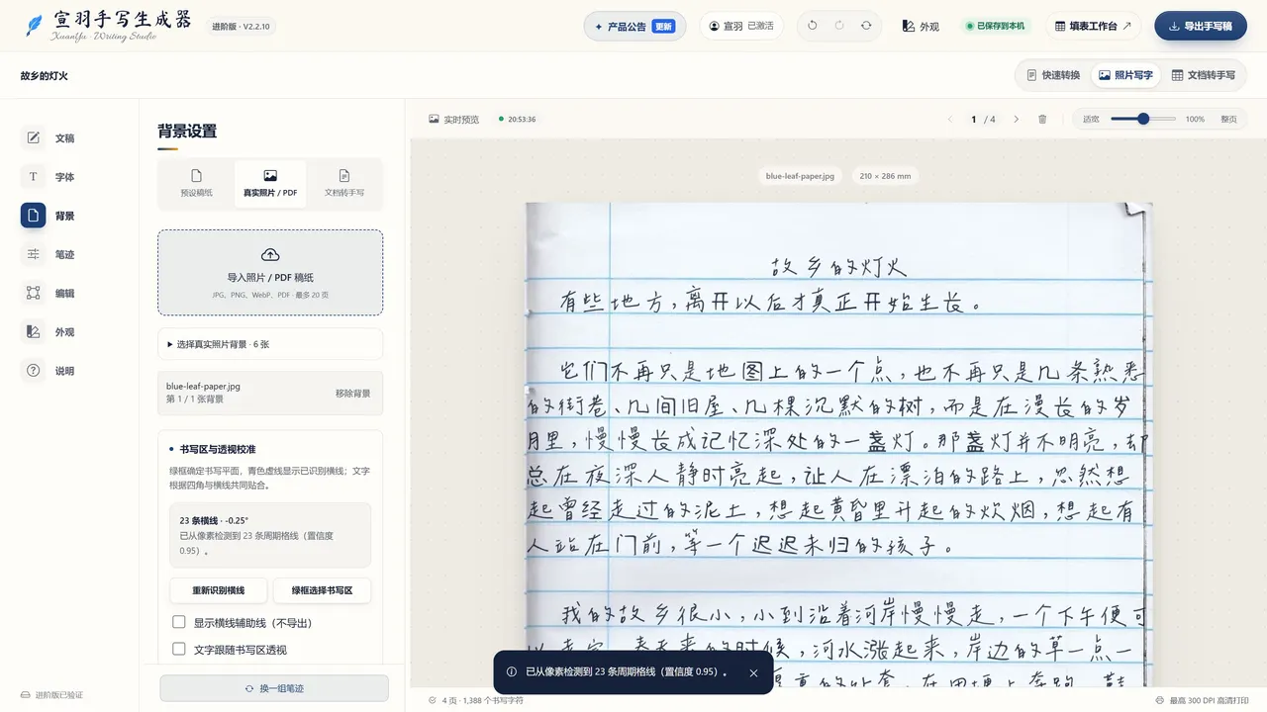The width and height of the screenshot is (1267, 712).
Task: Open 产品公告 announcements
Action: (634, 26)
